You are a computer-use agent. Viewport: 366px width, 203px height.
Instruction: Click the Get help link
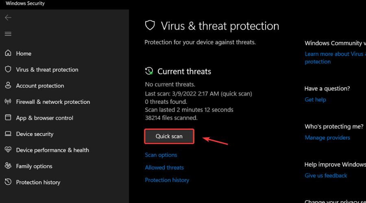316,99
